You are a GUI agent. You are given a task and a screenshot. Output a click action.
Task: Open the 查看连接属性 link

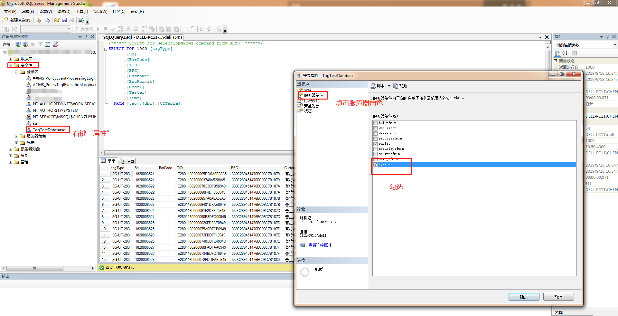tap(320, 245)
